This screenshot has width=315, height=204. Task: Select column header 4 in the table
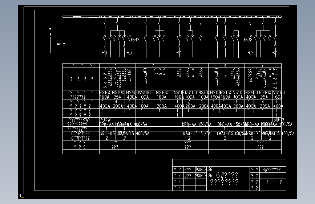pos(225,65)
